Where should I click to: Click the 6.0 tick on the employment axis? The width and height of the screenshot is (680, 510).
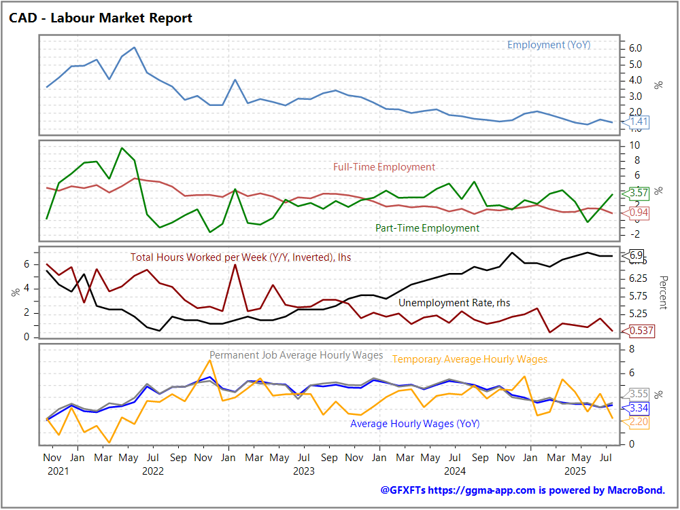pos(635,48)
